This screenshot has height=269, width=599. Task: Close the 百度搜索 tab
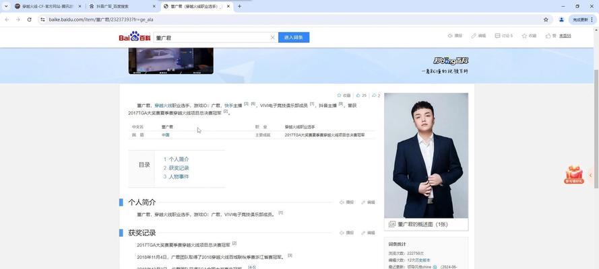point(154,7)
